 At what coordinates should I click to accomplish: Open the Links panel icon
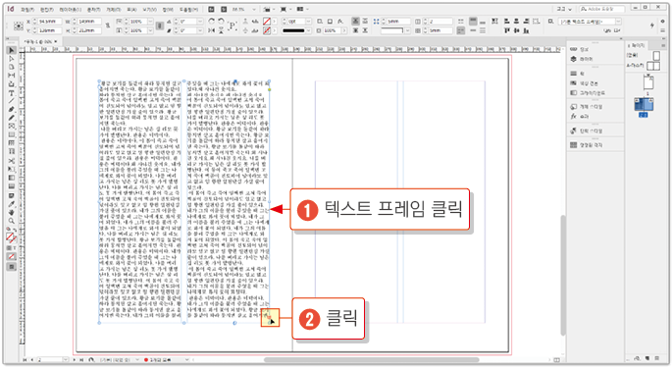[574, 49]
